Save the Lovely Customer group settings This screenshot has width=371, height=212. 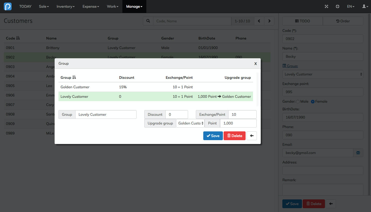(x=213, y=136)
